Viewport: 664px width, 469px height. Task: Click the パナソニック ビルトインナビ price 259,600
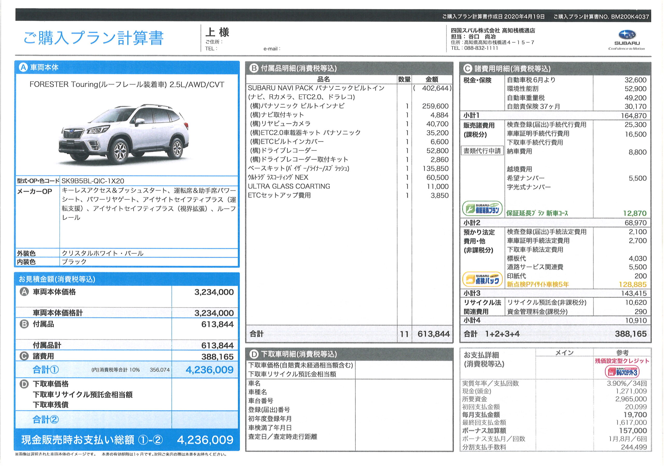(x=435, y=106)
